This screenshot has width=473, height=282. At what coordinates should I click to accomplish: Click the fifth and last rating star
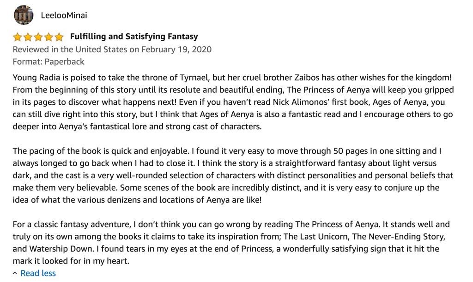click(x=59, y=37)
